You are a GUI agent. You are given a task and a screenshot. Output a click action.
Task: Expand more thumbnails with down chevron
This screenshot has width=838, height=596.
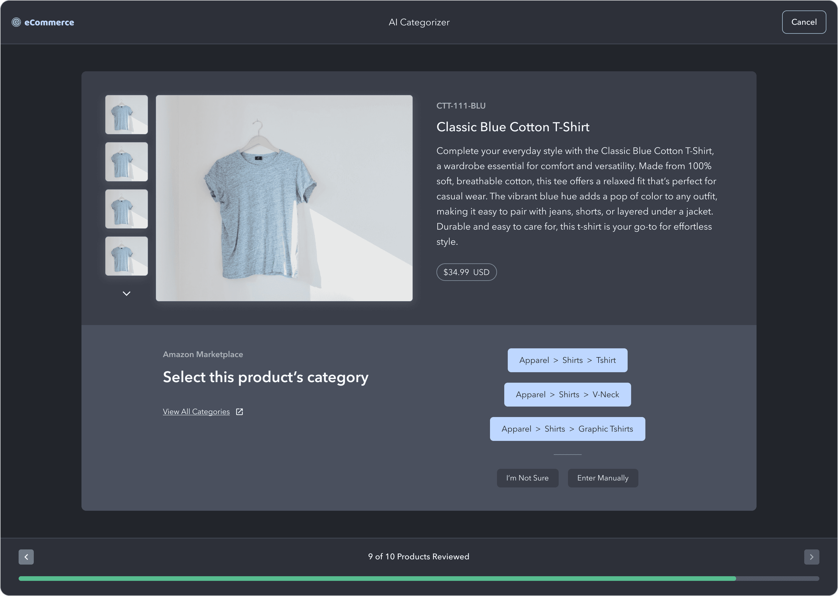[127, 294]
